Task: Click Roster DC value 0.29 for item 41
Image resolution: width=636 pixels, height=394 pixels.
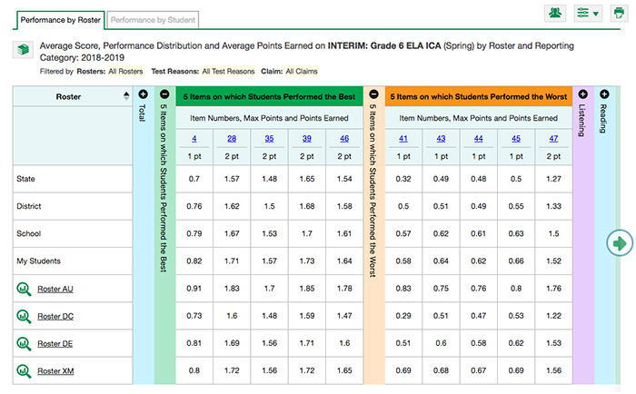Action: click(403, 316)
